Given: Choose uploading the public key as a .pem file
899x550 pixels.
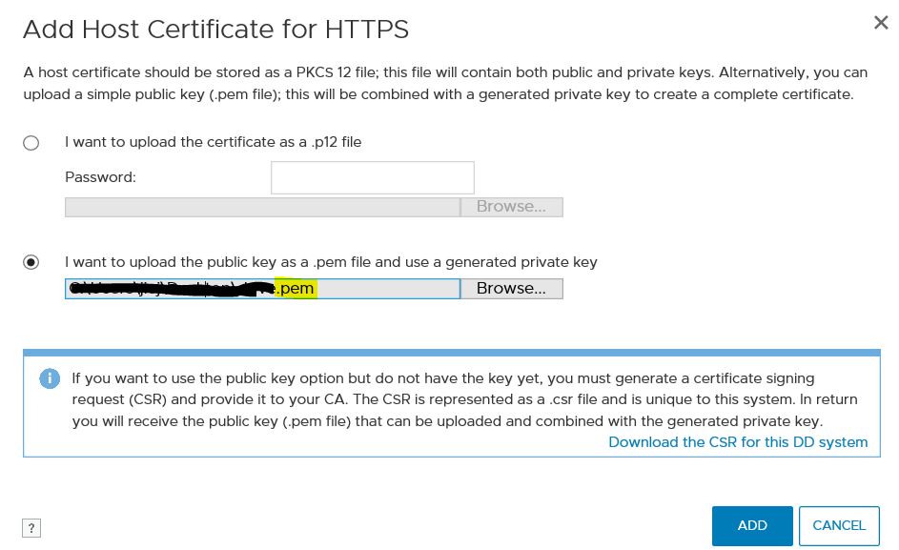Looking at the screenshot, I should click(31, 262).
